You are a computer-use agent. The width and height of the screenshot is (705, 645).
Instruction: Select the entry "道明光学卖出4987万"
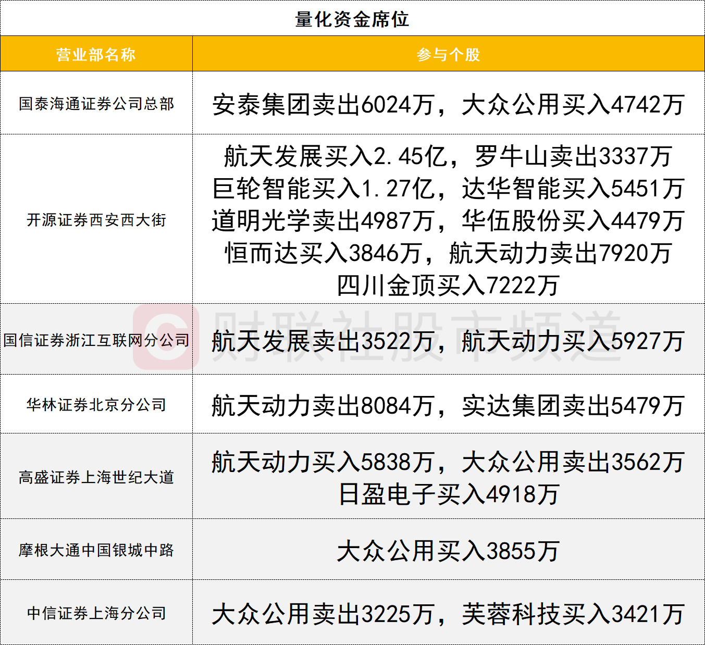point(323,220)
